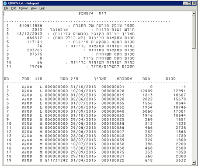Open the Help menu
The image size is (198, 167).
42,8
